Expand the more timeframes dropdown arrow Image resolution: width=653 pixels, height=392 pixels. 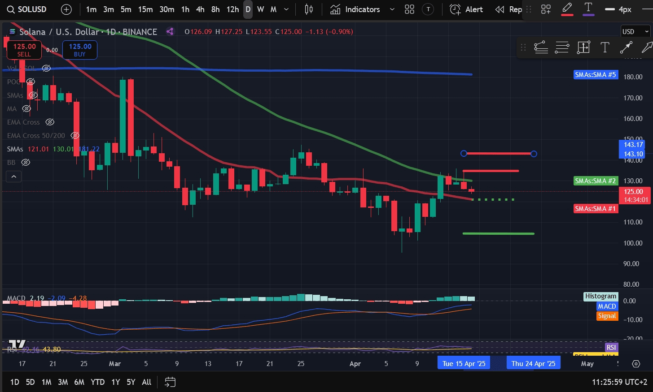click(x=286, y=9)
